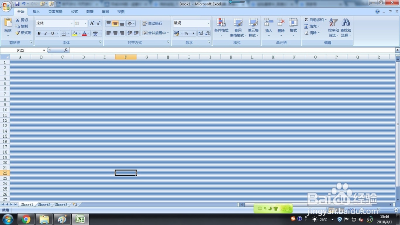Open the Office button menu
This screenshot has width=400, height=225.
click(6, 6)
